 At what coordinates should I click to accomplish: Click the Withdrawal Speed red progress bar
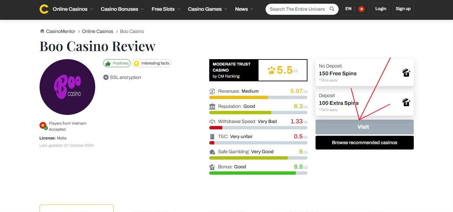(x=258, y=128)
